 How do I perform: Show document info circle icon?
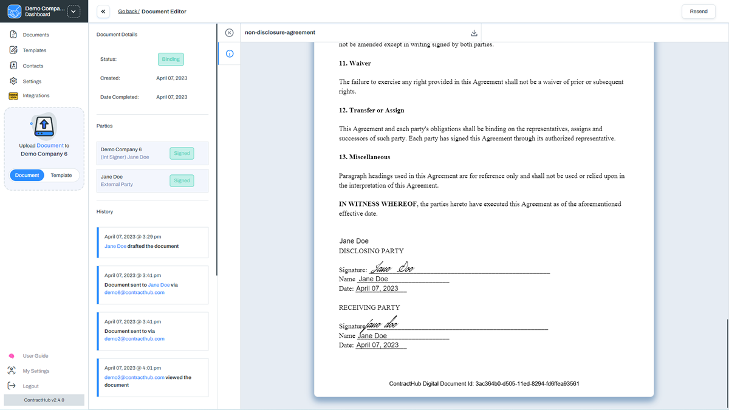[x=229, y=53]
